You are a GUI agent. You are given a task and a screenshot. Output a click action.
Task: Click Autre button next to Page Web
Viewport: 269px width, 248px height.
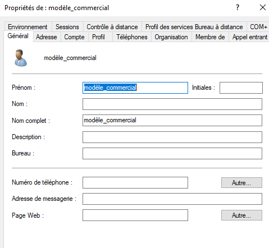pyautogui.click(x=241, y=215)
